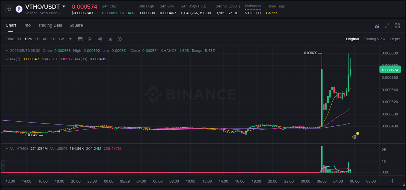
Task: Expand more time intervals dropdown arrow
Action: (70, 39)
